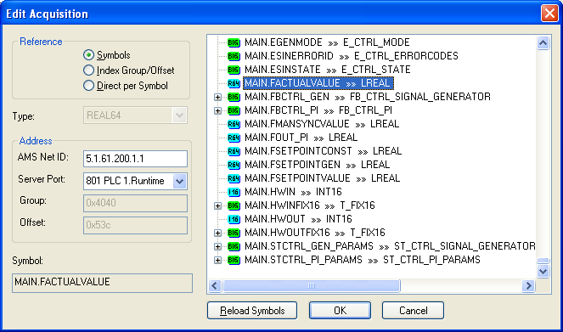Viewport: 563px width, 332px height.
Task: Expand the MAIN.STCTRL_PI_PARAMS tree node
Action: 217,260
